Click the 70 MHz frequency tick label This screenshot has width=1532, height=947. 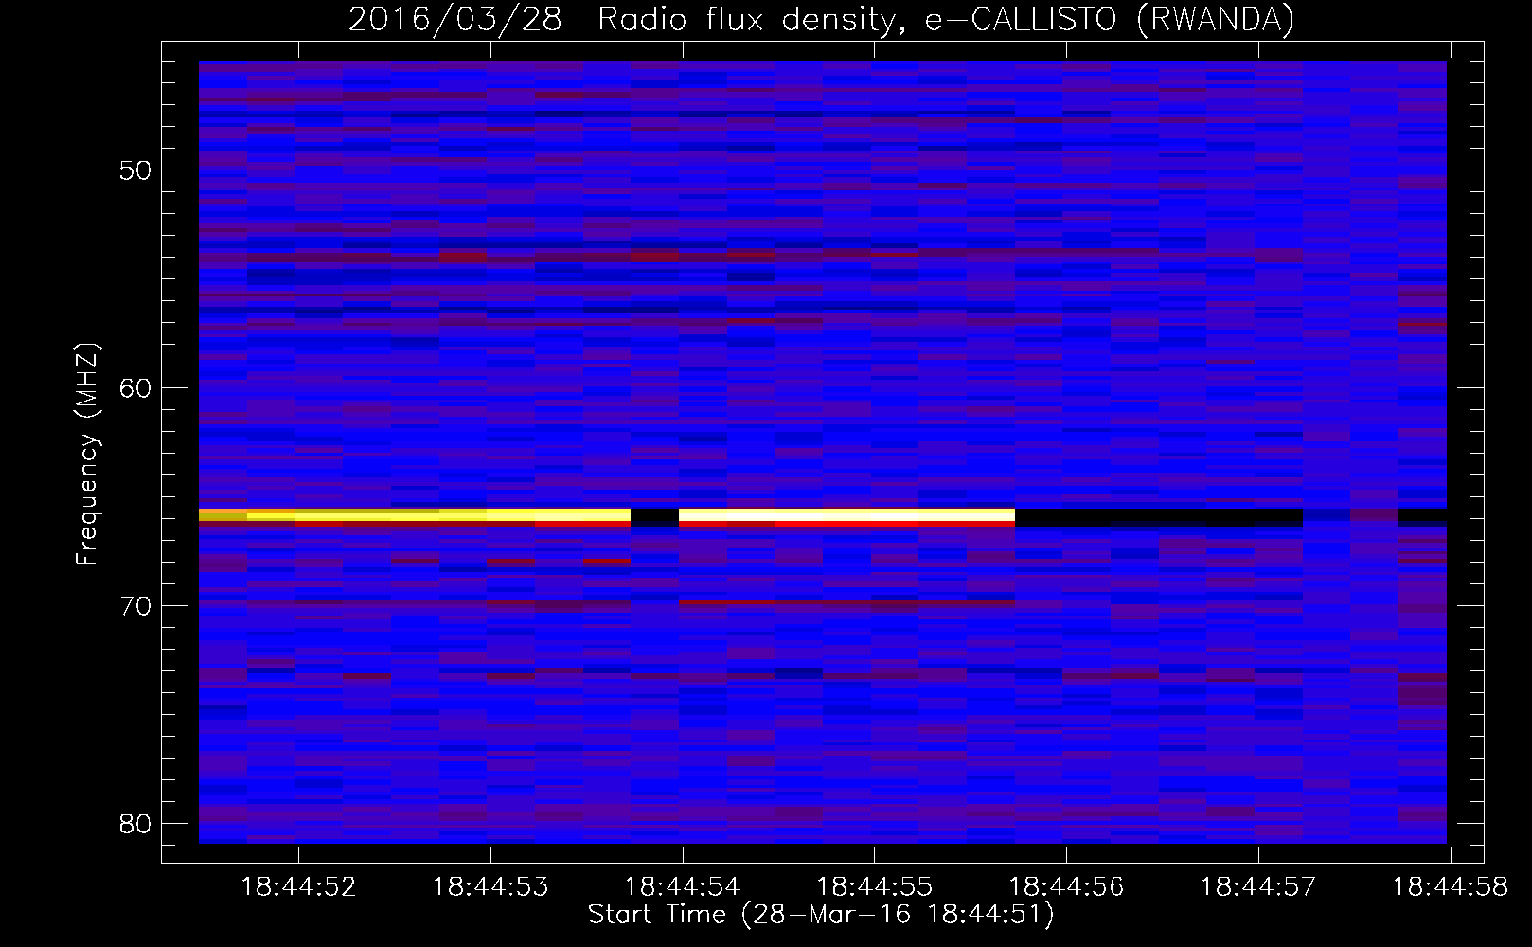[x=134, y=605]
